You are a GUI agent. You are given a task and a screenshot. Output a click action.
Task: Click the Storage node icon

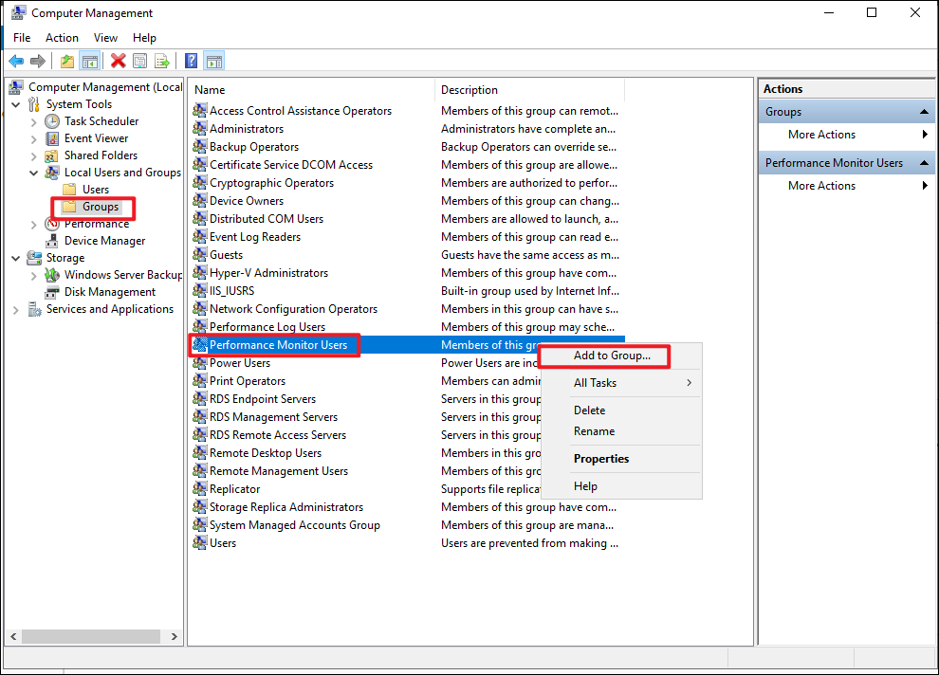click(x=34, y=258)
